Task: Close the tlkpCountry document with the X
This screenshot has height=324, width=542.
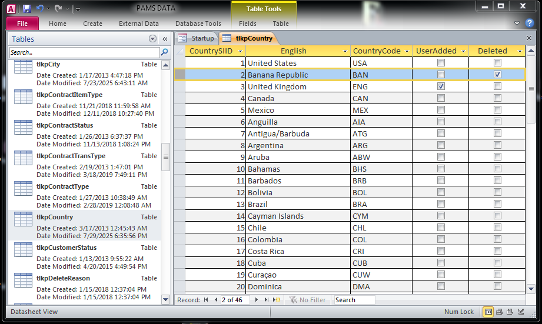Action: point(529,38)
